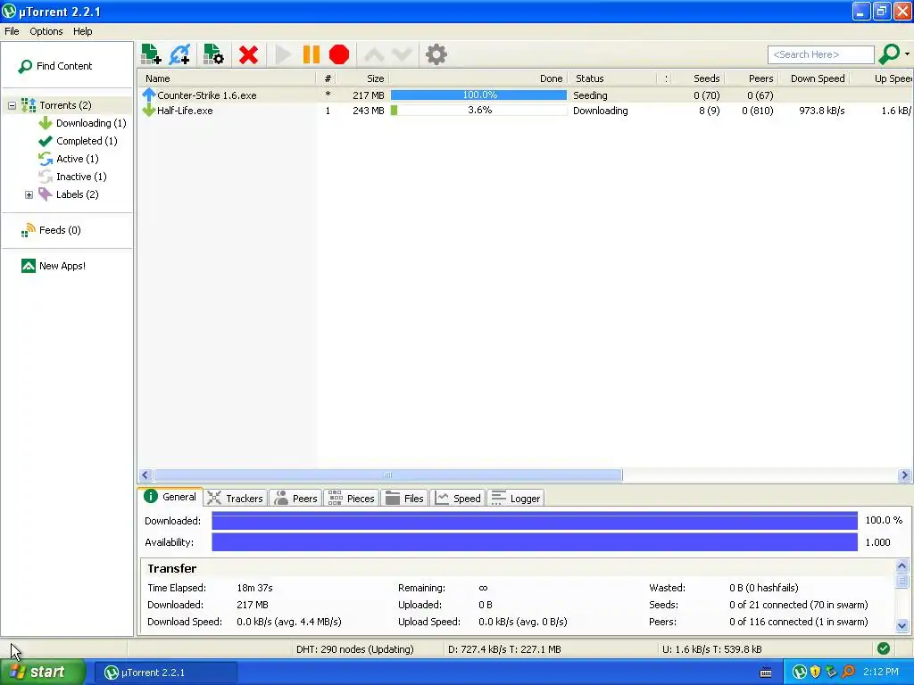Click the green network status check icon
The width and height of the screenshot is (914, 685).
(884, 648)
